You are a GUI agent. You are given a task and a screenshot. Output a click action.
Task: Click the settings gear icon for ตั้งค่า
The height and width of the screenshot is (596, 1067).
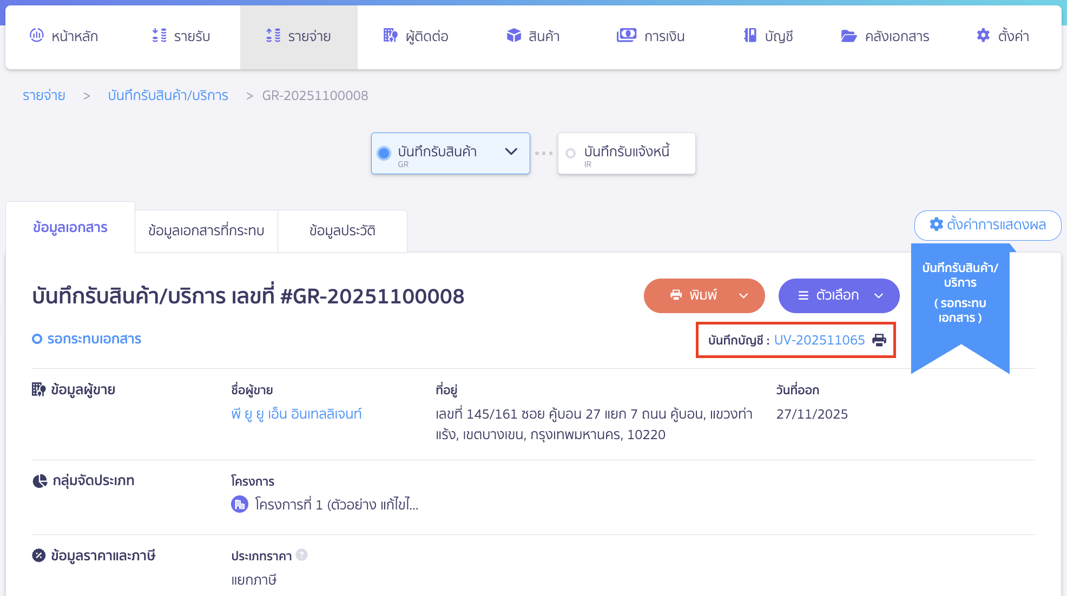(x=983, y=36)
